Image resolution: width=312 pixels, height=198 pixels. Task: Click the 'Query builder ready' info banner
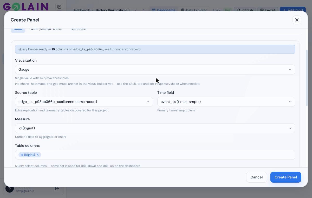click(x=155, y=49)
